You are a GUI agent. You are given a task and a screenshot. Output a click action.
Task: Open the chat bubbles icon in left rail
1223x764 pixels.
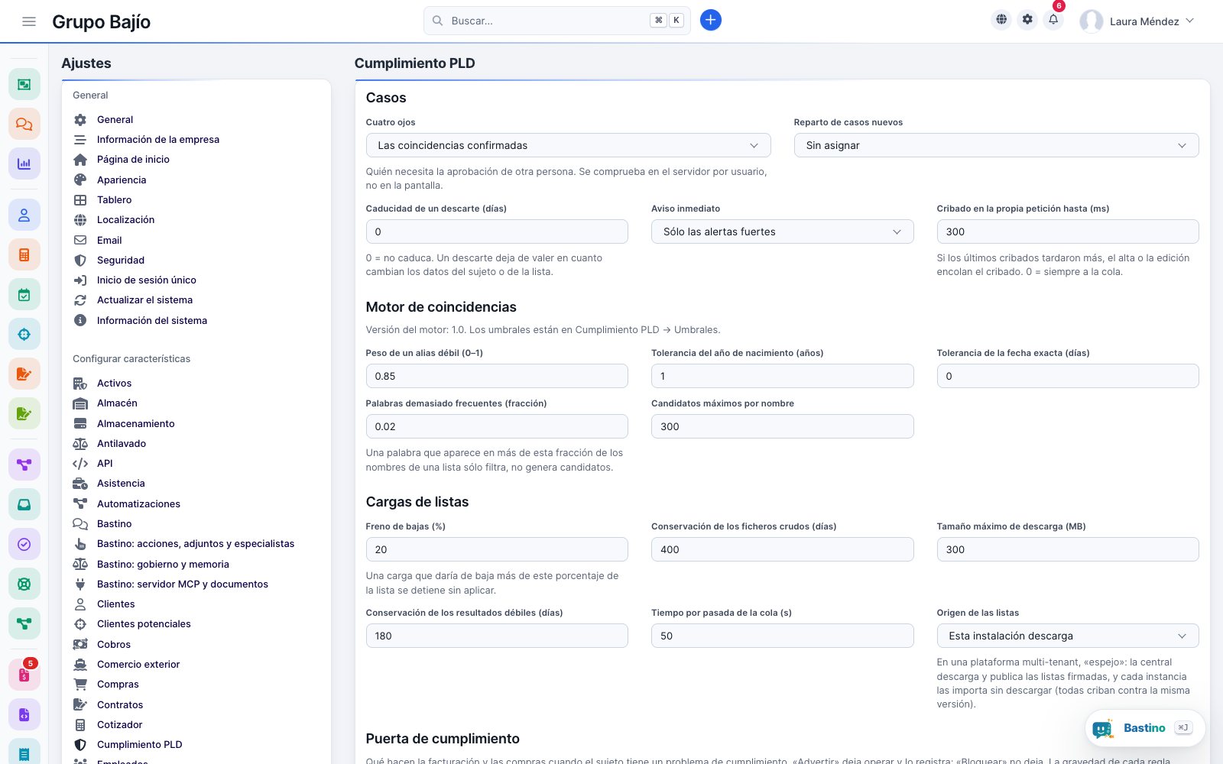coord(24,124)
